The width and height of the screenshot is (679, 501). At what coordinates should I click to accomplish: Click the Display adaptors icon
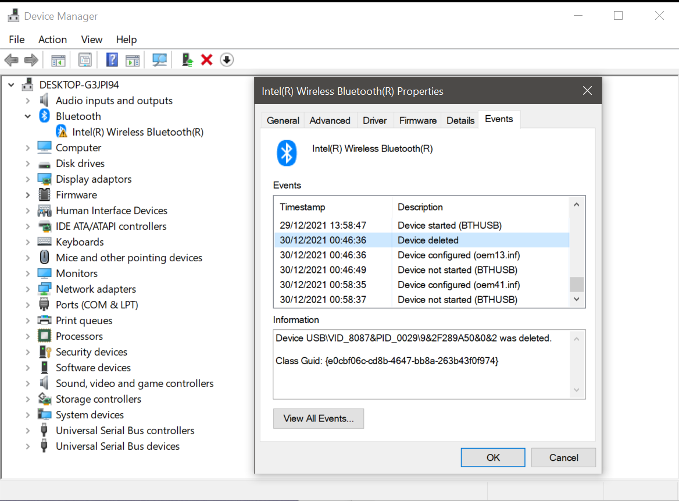[x=44, y=179]
